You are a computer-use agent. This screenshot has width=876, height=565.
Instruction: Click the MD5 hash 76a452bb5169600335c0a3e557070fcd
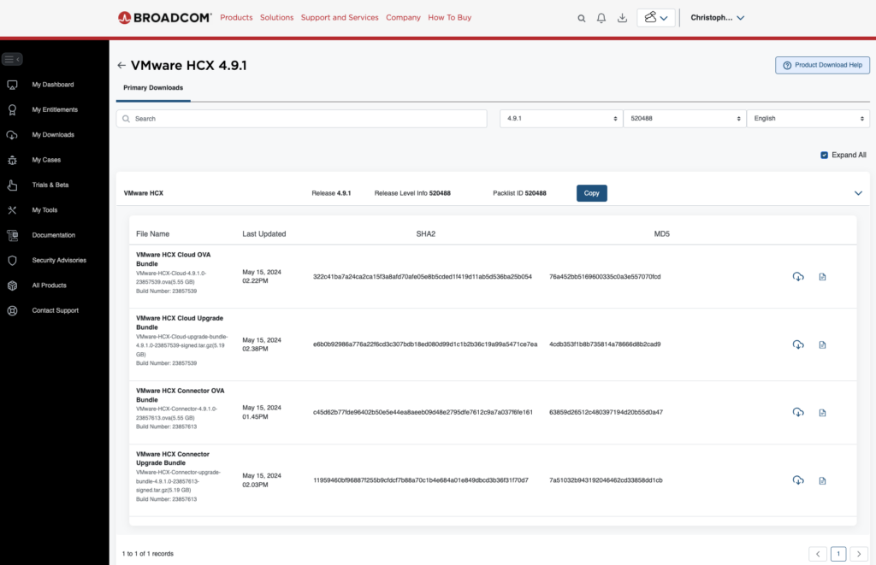[605, 277]
